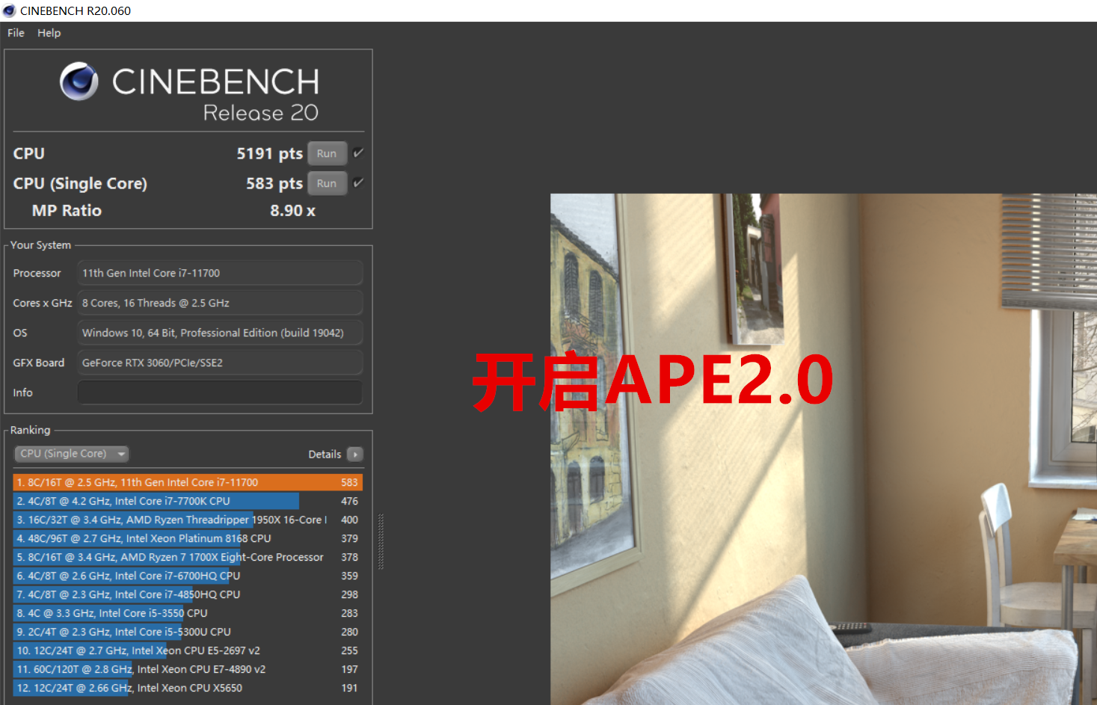Grab the panel splitter handle beside ranking

(381, 542)
